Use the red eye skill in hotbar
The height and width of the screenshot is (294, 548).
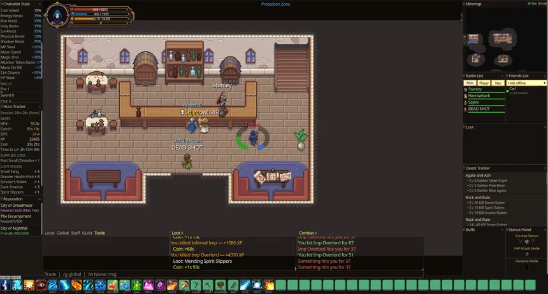[41, 285]
